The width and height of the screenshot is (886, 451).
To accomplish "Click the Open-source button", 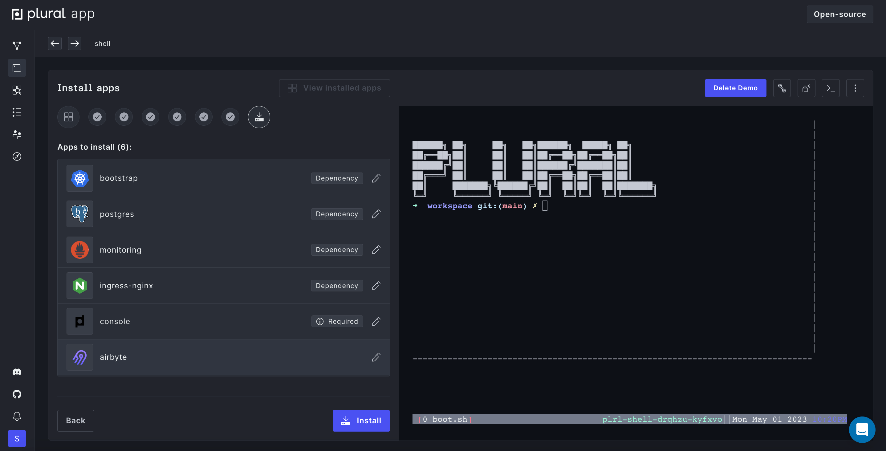I will point(839,14).
